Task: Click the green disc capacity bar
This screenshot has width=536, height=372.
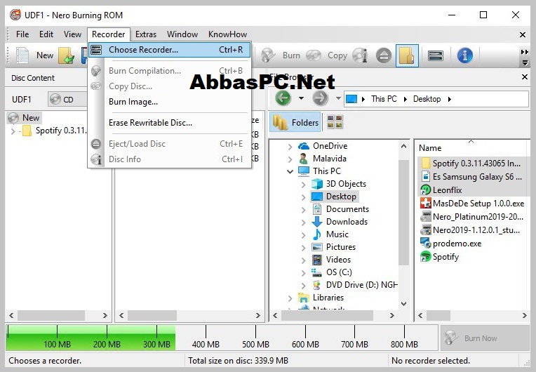Action: (x=91, y=338)
